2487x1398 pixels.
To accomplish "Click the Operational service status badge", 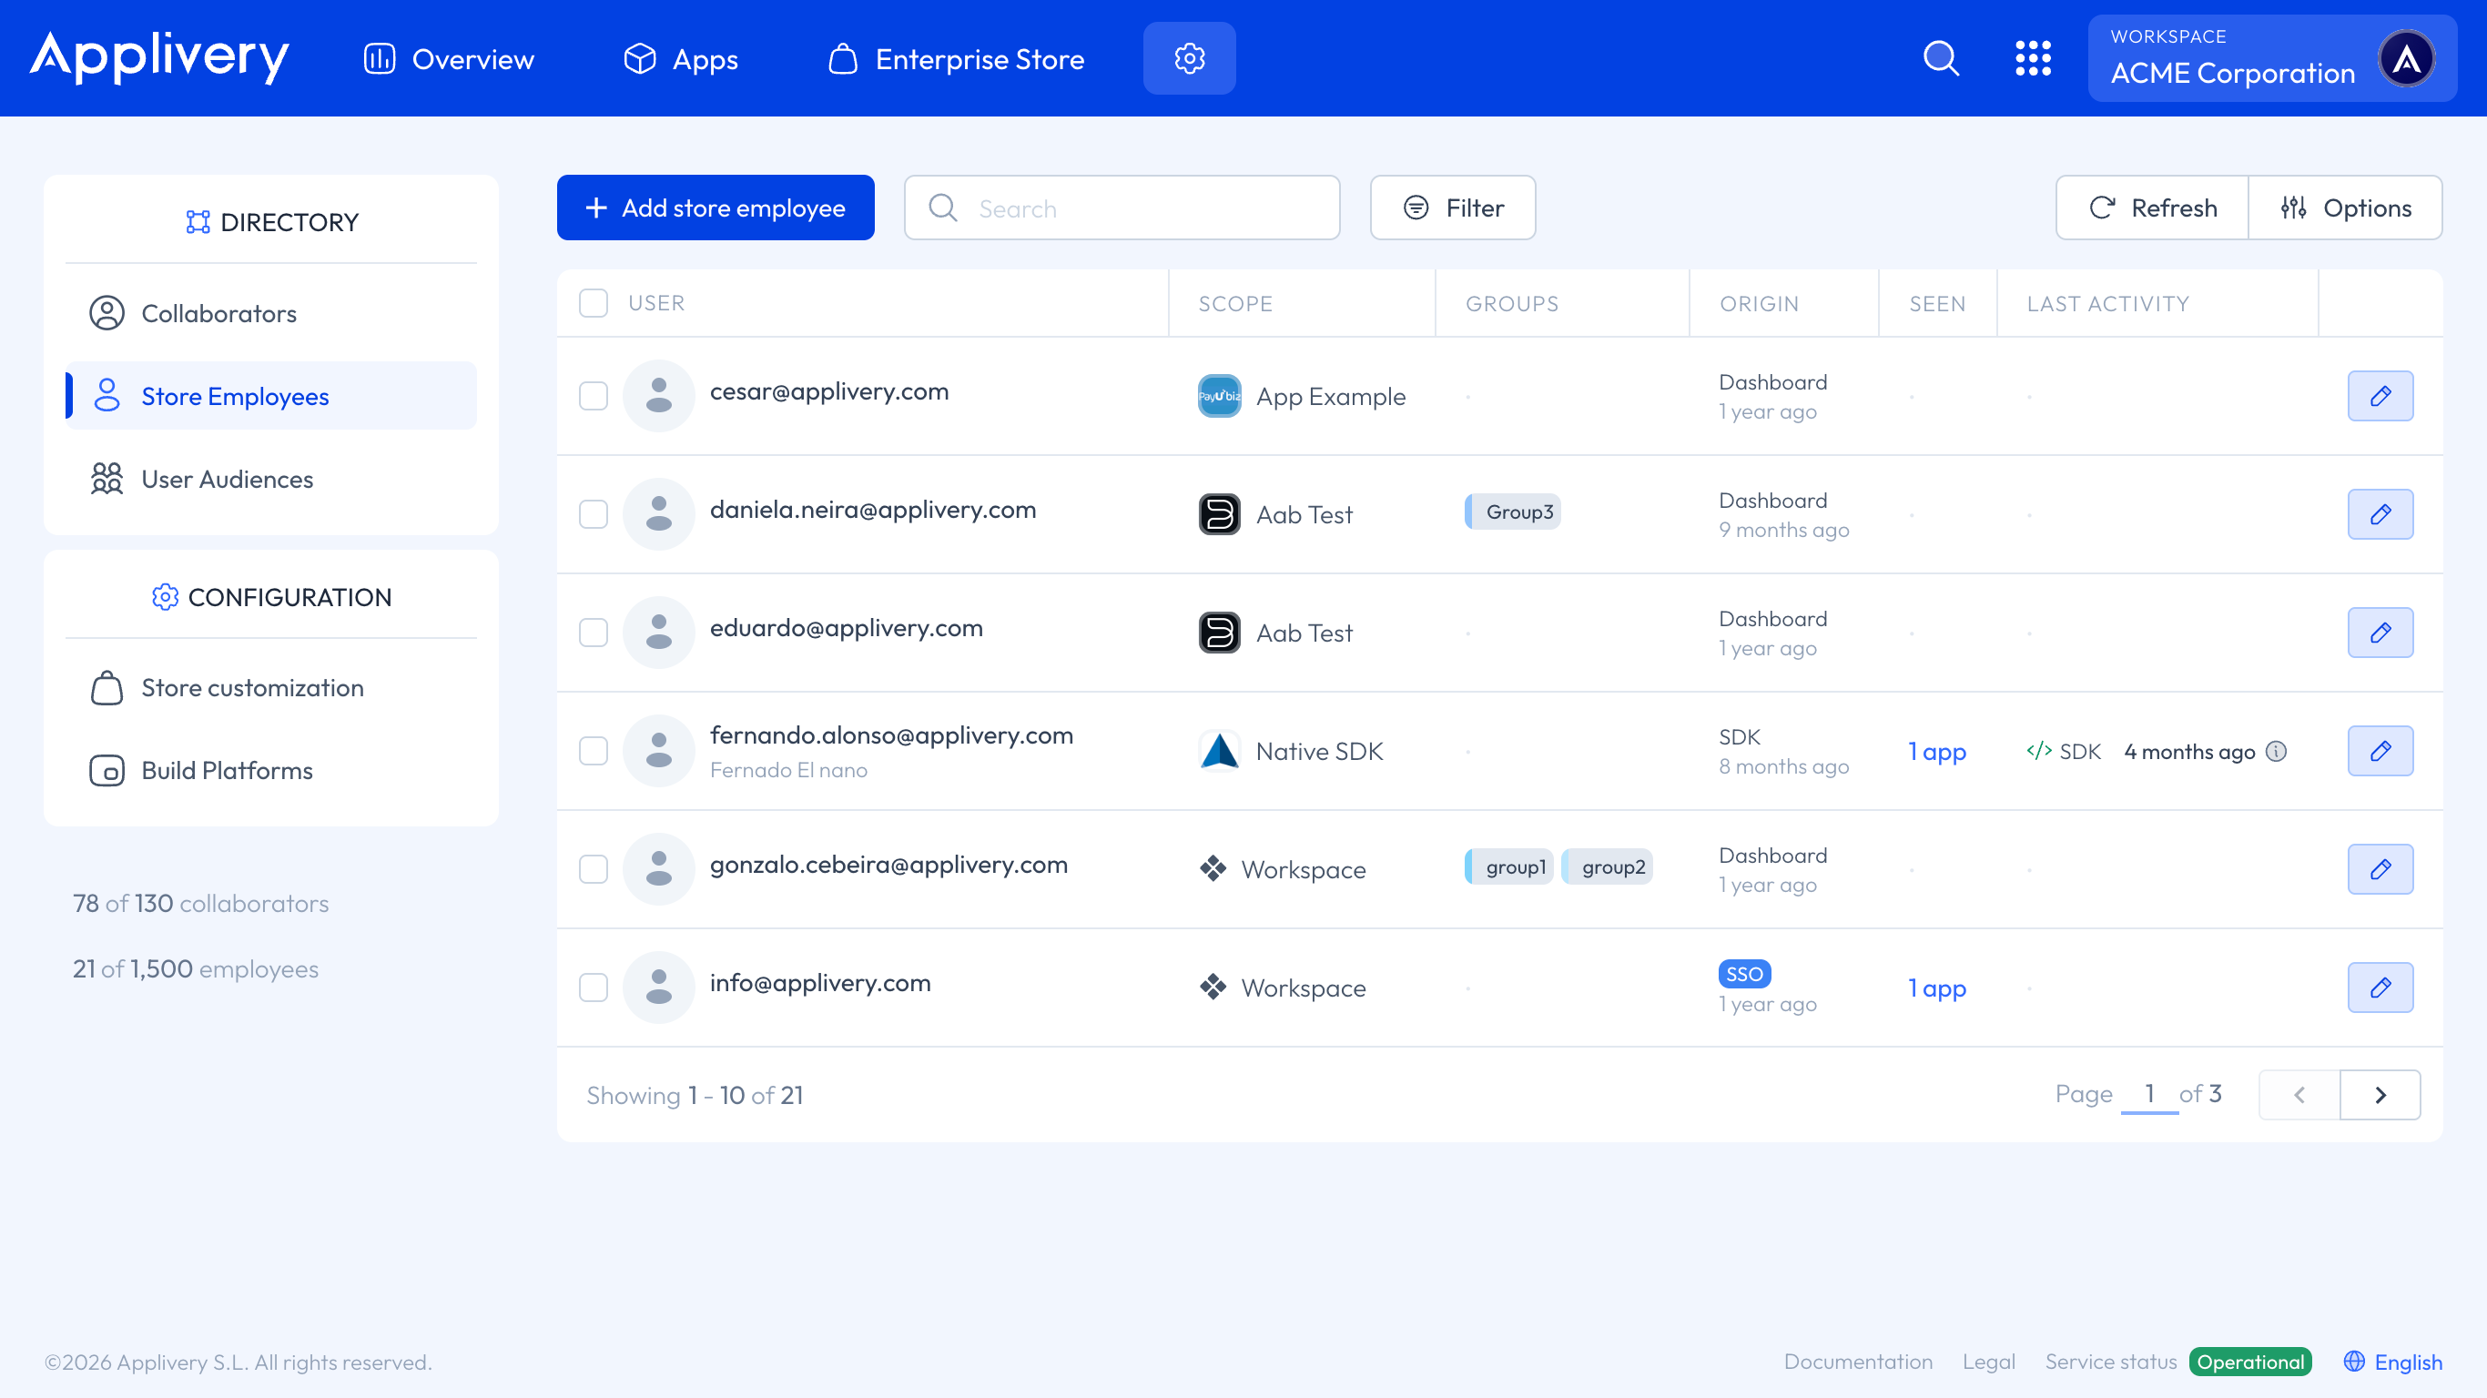I will coord(2249,1362).
